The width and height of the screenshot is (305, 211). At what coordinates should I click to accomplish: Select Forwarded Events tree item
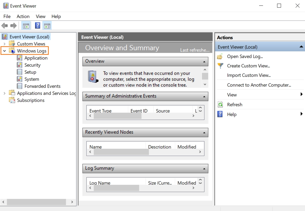[42, 86]
